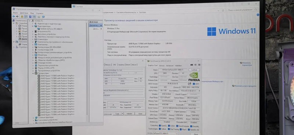The image size is (294, 135).
Task: Open the Файл menu
Action: 15,13
